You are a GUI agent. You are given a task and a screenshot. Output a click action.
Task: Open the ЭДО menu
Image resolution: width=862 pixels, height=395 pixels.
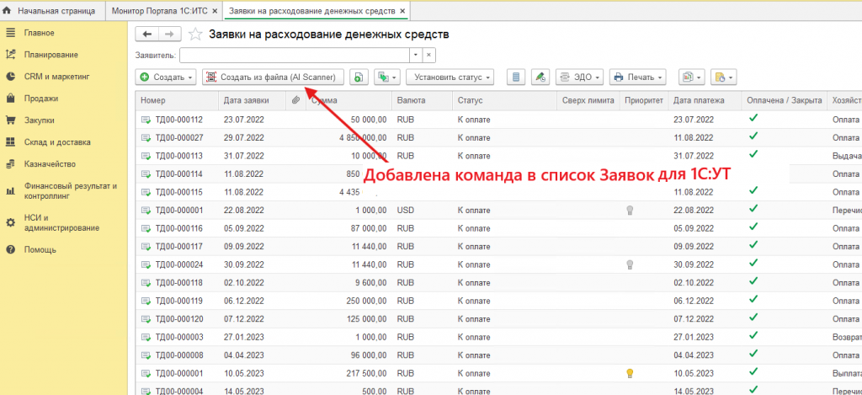tap(579, 77)
